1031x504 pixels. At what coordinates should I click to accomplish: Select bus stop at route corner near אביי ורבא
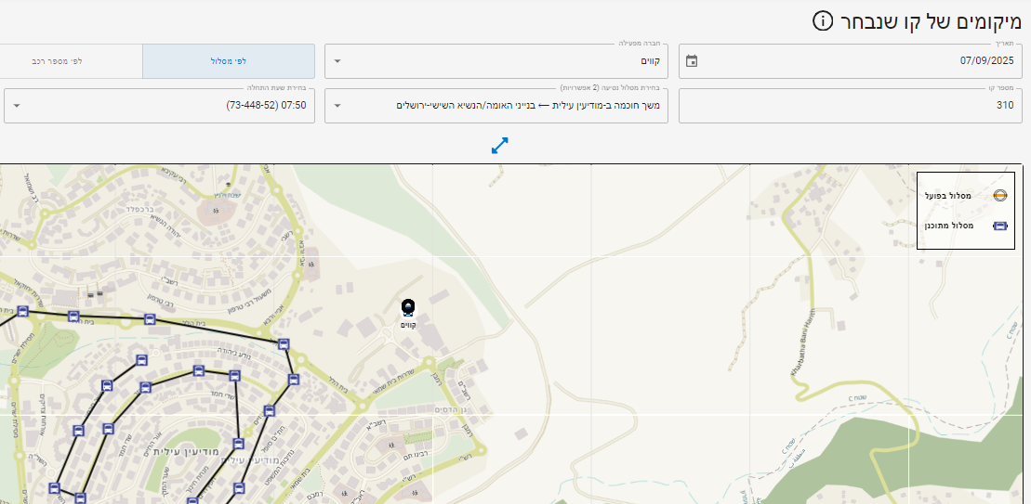coord(284,343)
